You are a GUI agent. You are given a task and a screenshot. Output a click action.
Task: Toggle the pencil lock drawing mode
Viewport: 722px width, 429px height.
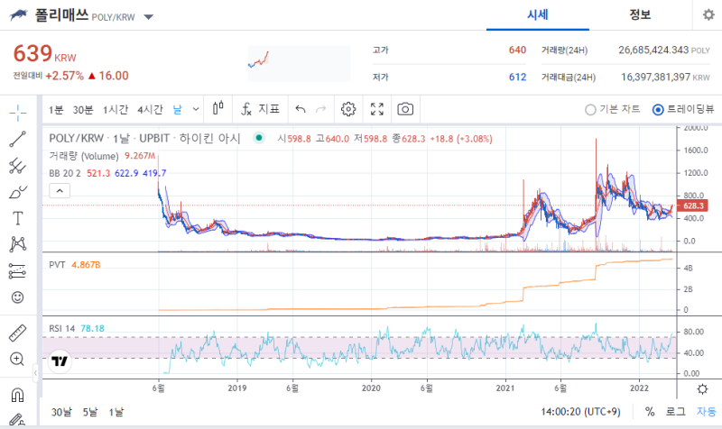(16, 420)
